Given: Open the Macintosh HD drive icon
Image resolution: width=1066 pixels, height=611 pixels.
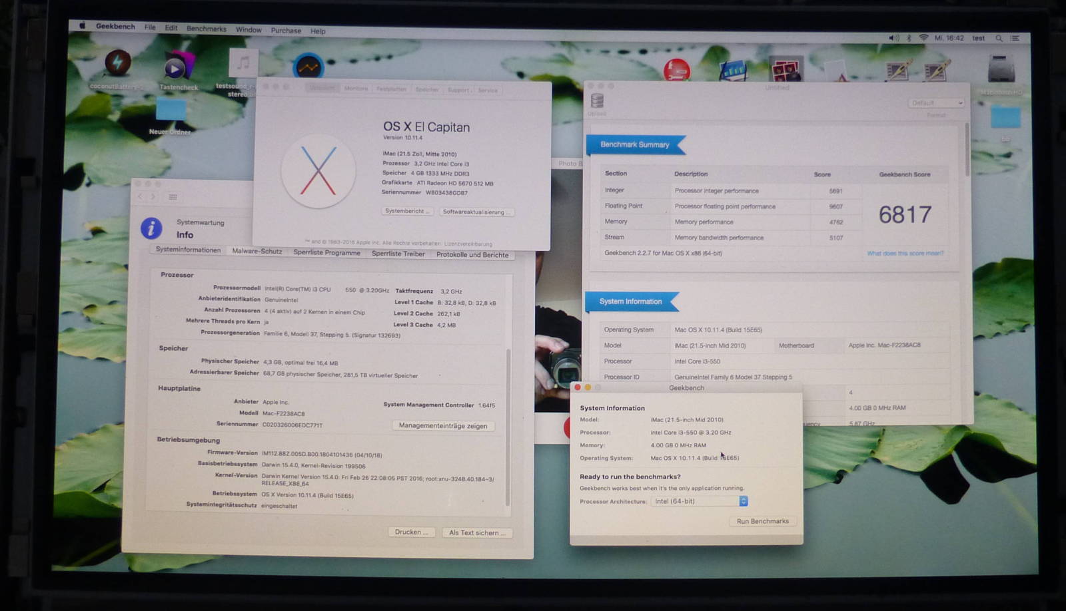Looking at the screenshot, I should (x=1000, y=70).
